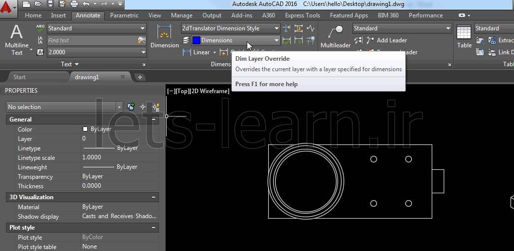Collapse the General properties section
Image resolution: width=514 pixels, height=251 pixels.
pos(154,120)
